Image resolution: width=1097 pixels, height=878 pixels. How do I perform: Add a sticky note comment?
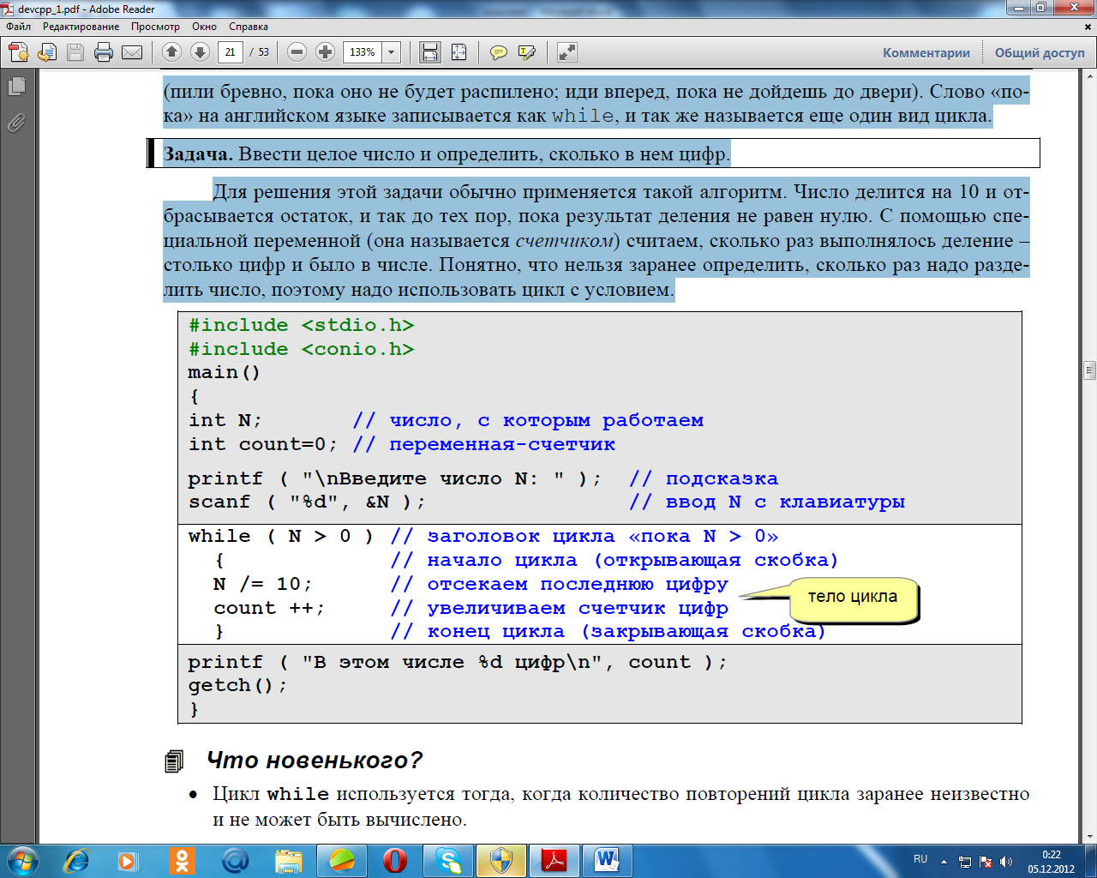pyautogui.click(x=498, y=52)
